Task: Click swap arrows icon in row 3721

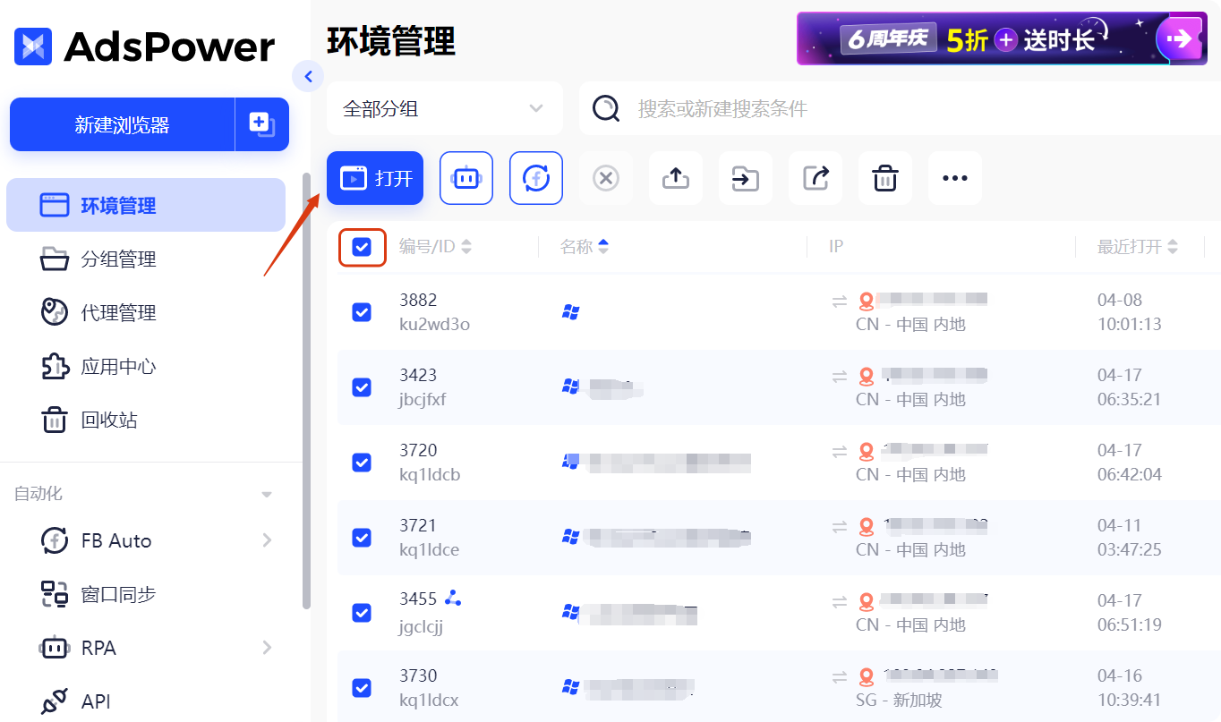Action: (839, 528)
